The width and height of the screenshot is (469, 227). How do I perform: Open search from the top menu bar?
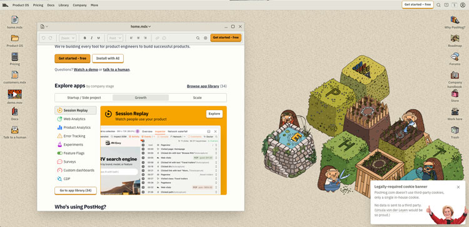point(438,5)
